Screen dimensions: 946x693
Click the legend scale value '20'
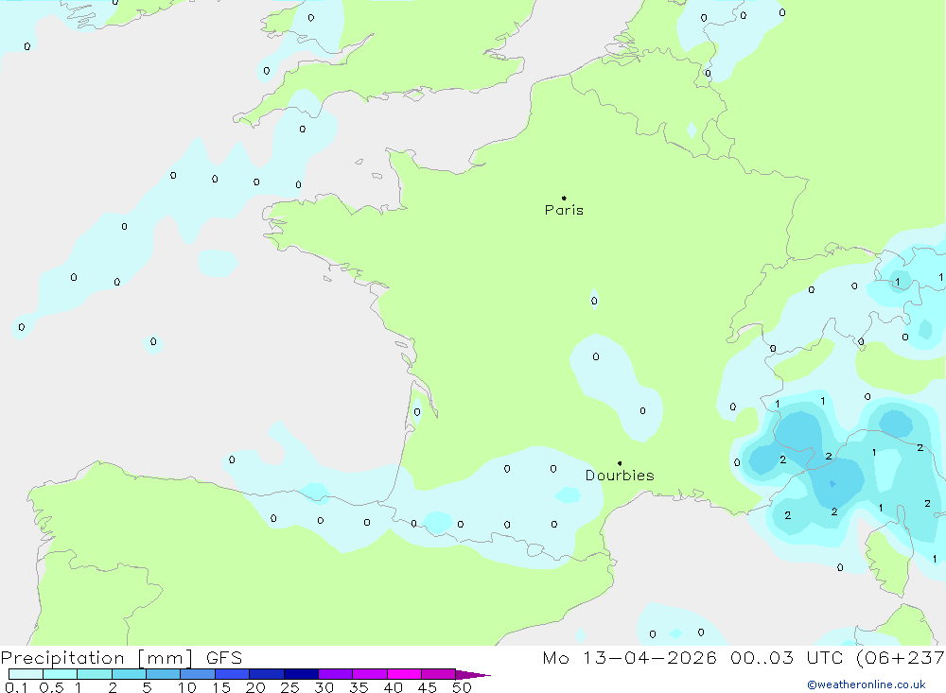(255, 687)
